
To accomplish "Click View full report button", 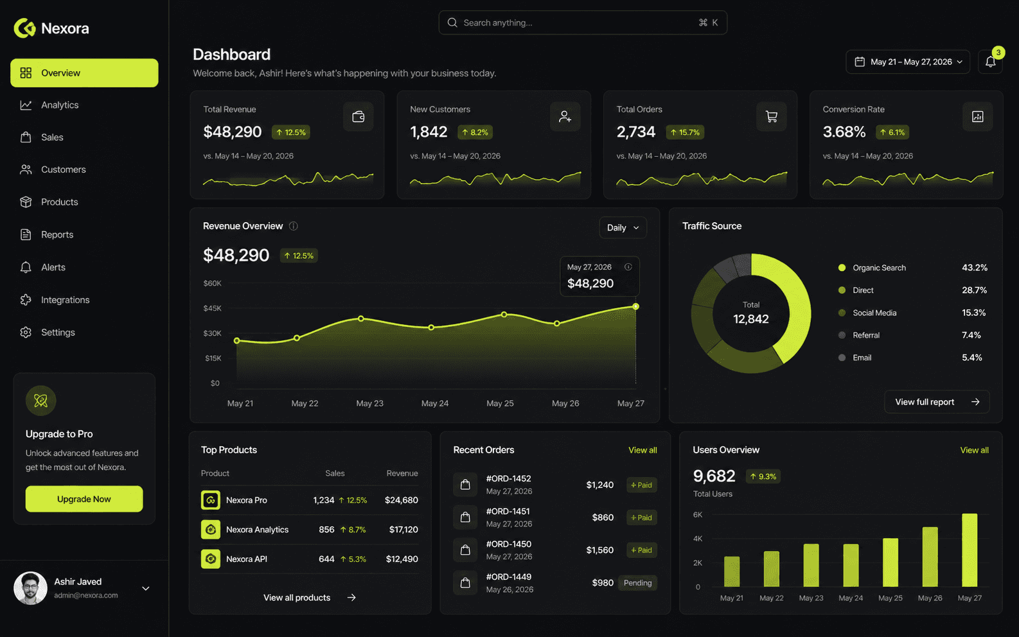I will click(937, 402).
